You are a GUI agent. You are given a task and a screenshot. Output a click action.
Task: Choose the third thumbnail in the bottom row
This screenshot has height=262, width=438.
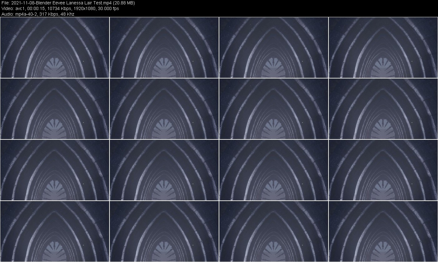pos(274,231)
